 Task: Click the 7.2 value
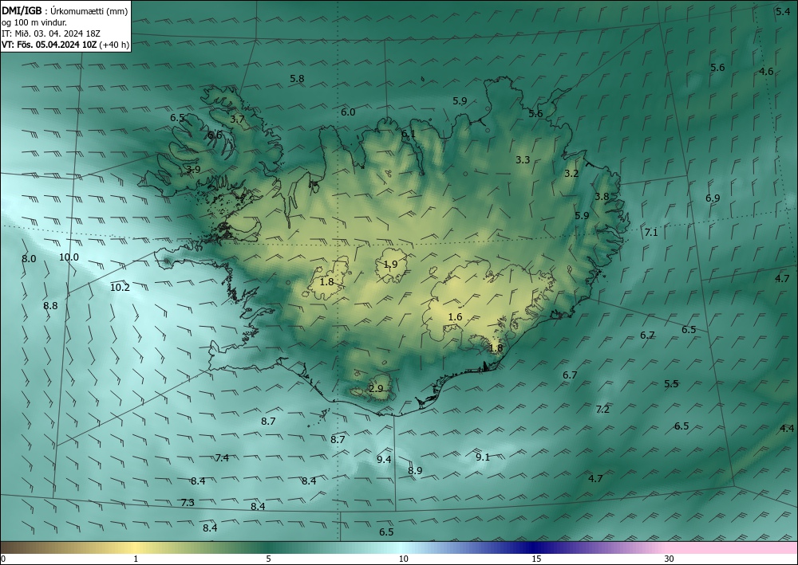(602, 410)
